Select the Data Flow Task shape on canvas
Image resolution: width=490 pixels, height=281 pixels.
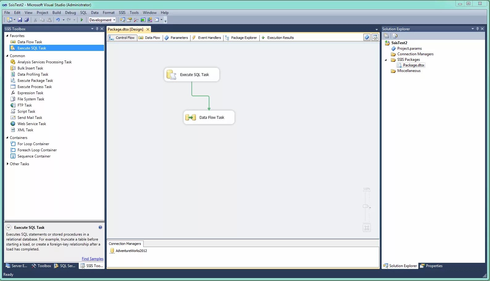point(209,117)
